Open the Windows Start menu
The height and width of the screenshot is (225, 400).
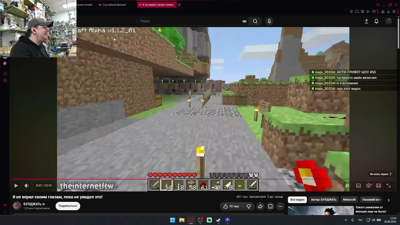[x=172, y=220]
